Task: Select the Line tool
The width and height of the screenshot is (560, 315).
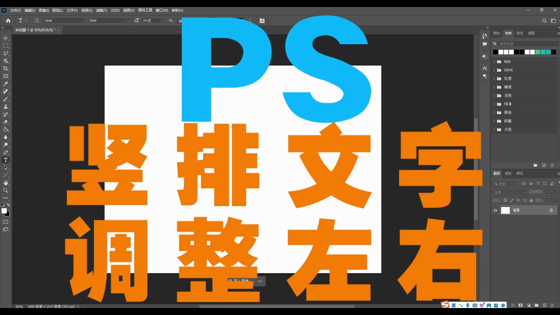Action: coord(6,175)
